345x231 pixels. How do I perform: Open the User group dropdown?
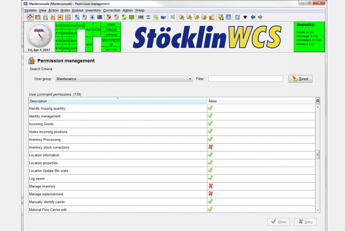click(123, 79)
